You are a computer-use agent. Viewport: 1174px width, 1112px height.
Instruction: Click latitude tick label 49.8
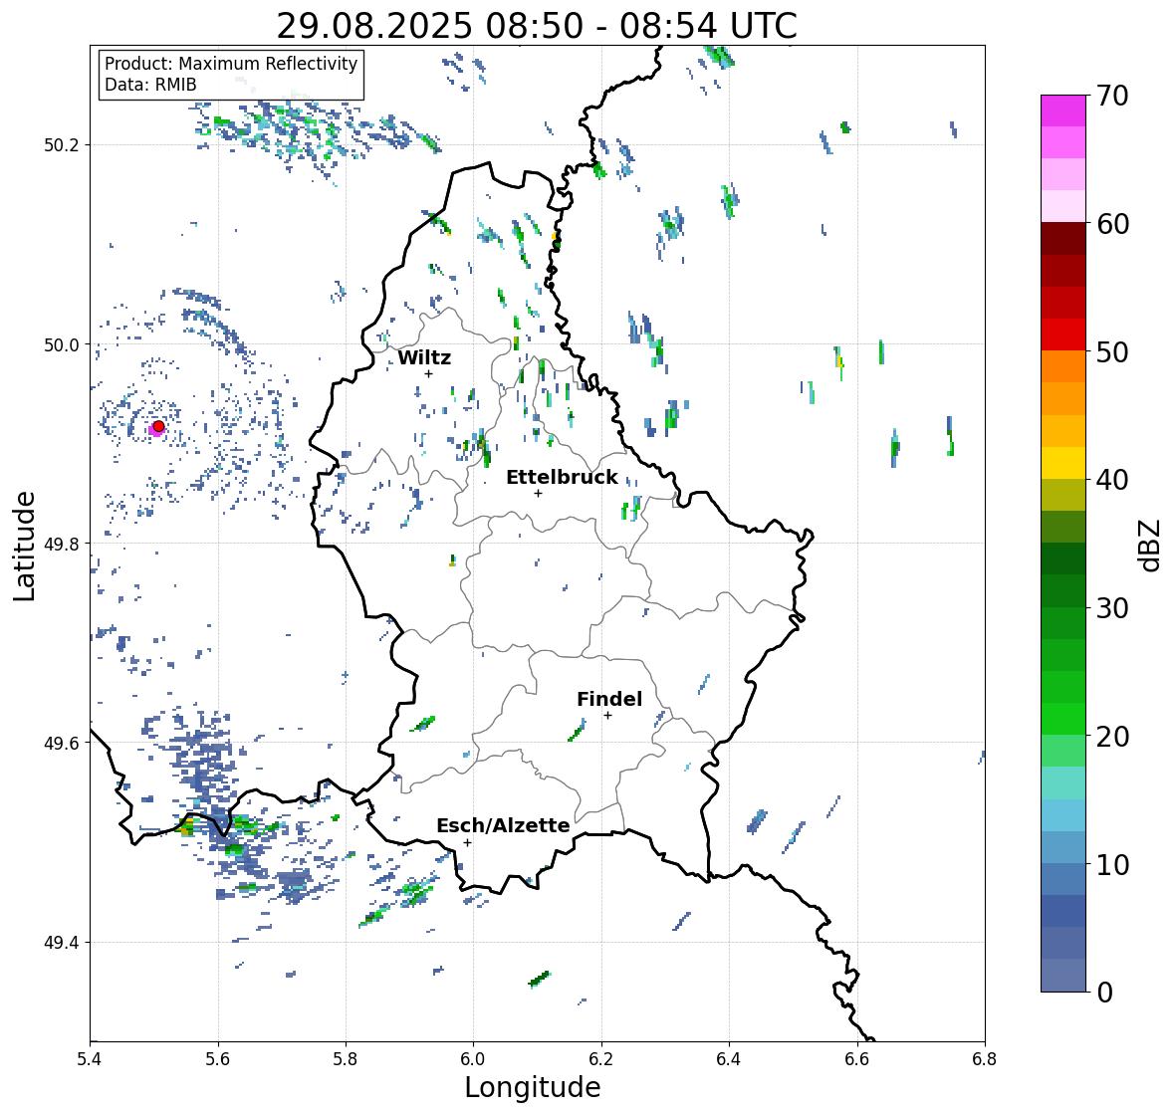click(62, 544)
